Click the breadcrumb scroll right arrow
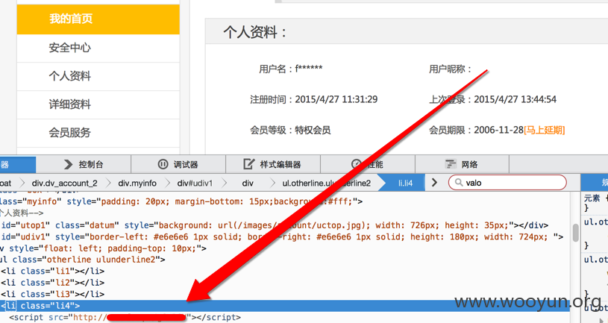 [x=434, y=183]
